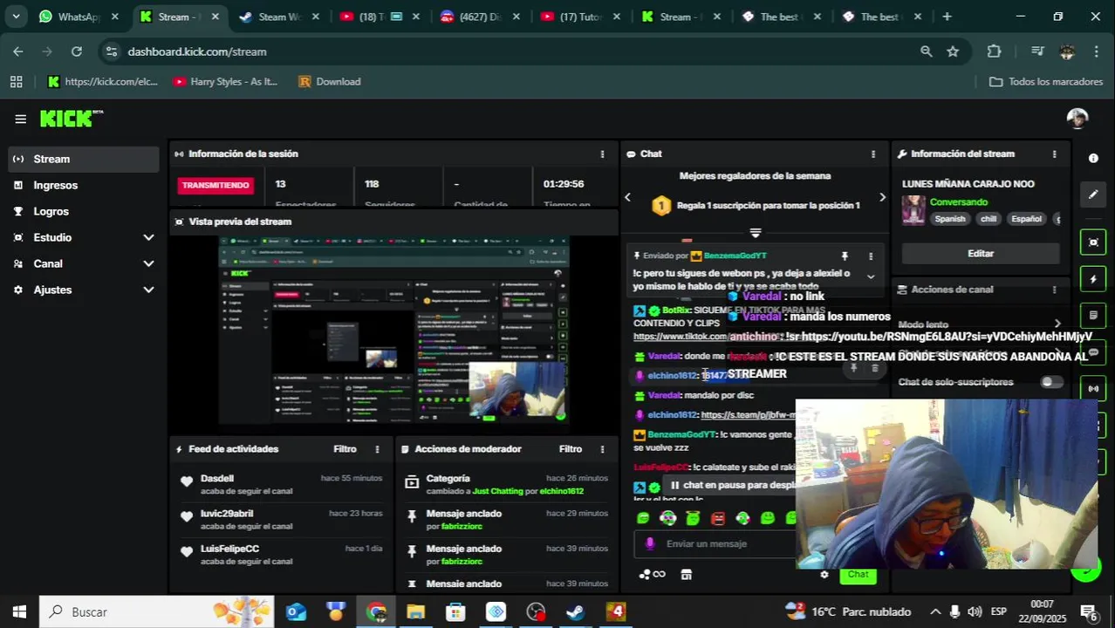
Task: Switch to the (17) Tutorial browser tab
Action: click(580, 17)
